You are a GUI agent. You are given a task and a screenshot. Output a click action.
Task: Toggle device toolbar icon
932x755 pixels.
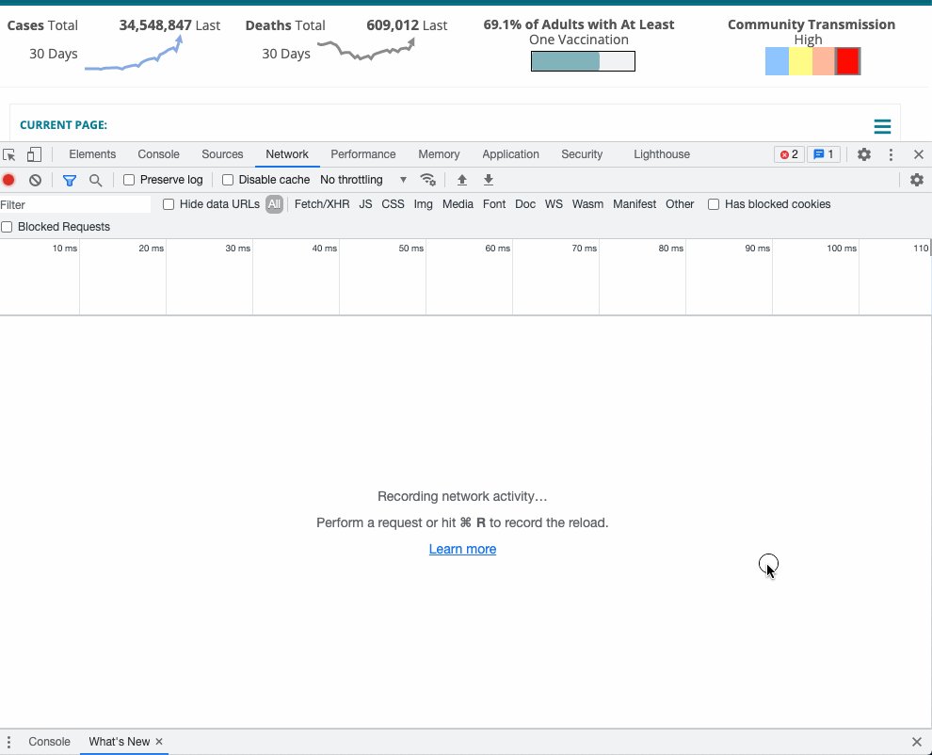[x=34, y=154]
